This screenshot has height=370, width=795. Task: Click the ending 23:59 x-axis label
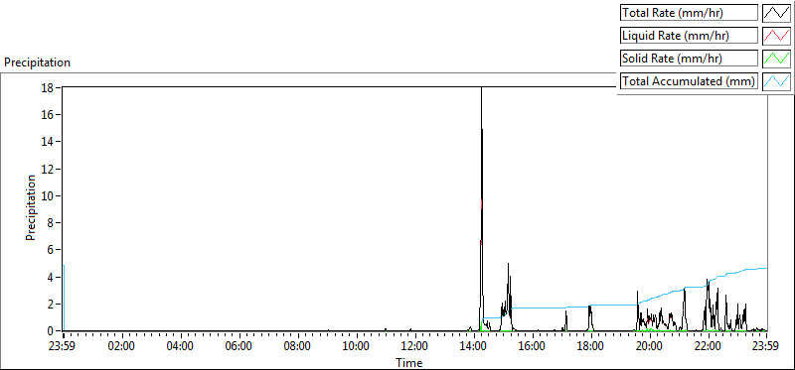click(x=766, y=347)
